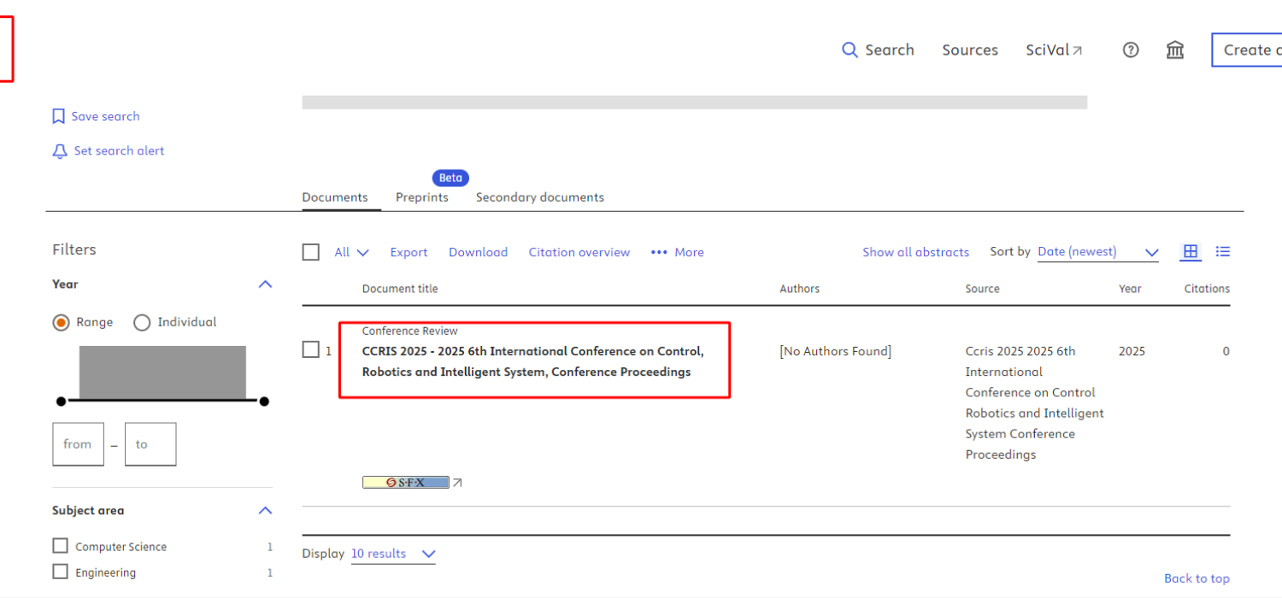The image size is (1282, 598).
Task: Click the '[No Authors Found]' text
Action: (835, 351)
